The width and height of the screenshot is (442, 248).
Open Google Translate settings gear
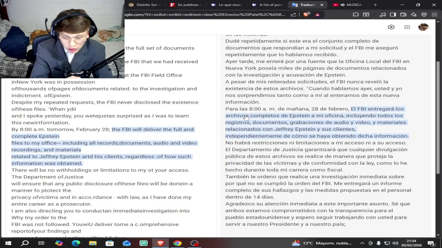click(x=391, y=27)
